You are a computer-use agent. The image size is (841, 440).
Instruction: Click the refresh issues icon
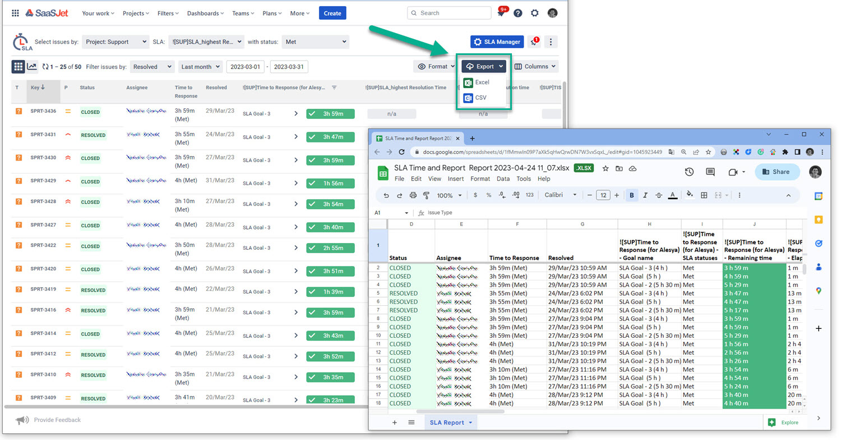(x=45, y=66)
